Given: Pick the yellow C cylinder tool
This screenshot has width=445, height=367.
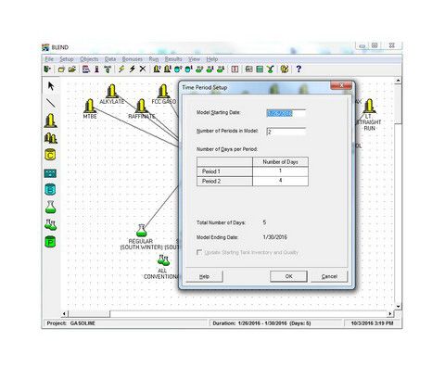Looking at the screenshot, I should [x=50, y=155].
